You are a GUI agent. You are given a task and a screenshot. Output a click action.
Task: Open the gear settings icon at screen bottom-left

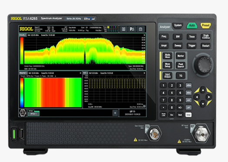[23, 113]
